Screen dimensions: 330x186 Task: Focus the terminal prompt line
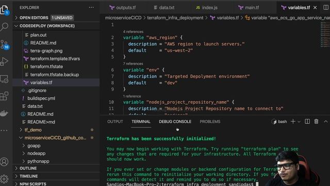(182, 184)
